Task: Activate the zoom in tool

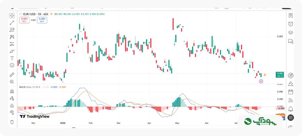Action: pyautogui.click(x=12, y=82)
